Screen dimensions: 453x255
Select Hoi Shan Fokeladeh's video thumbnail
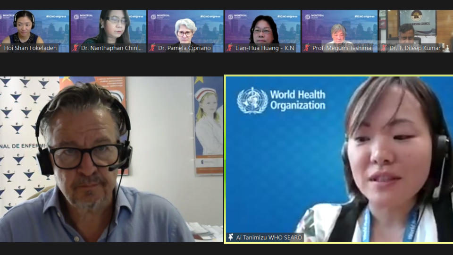tap(34, 31)
